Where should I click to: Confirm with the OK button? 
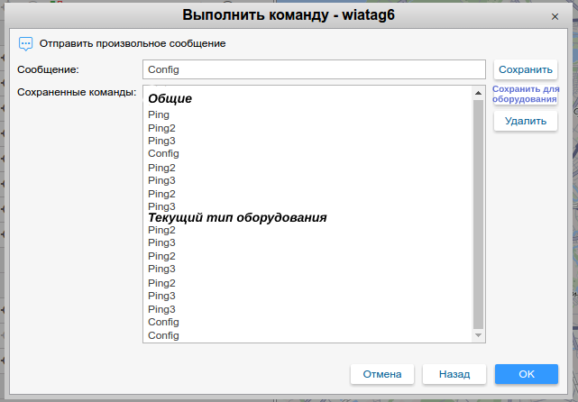527,374
